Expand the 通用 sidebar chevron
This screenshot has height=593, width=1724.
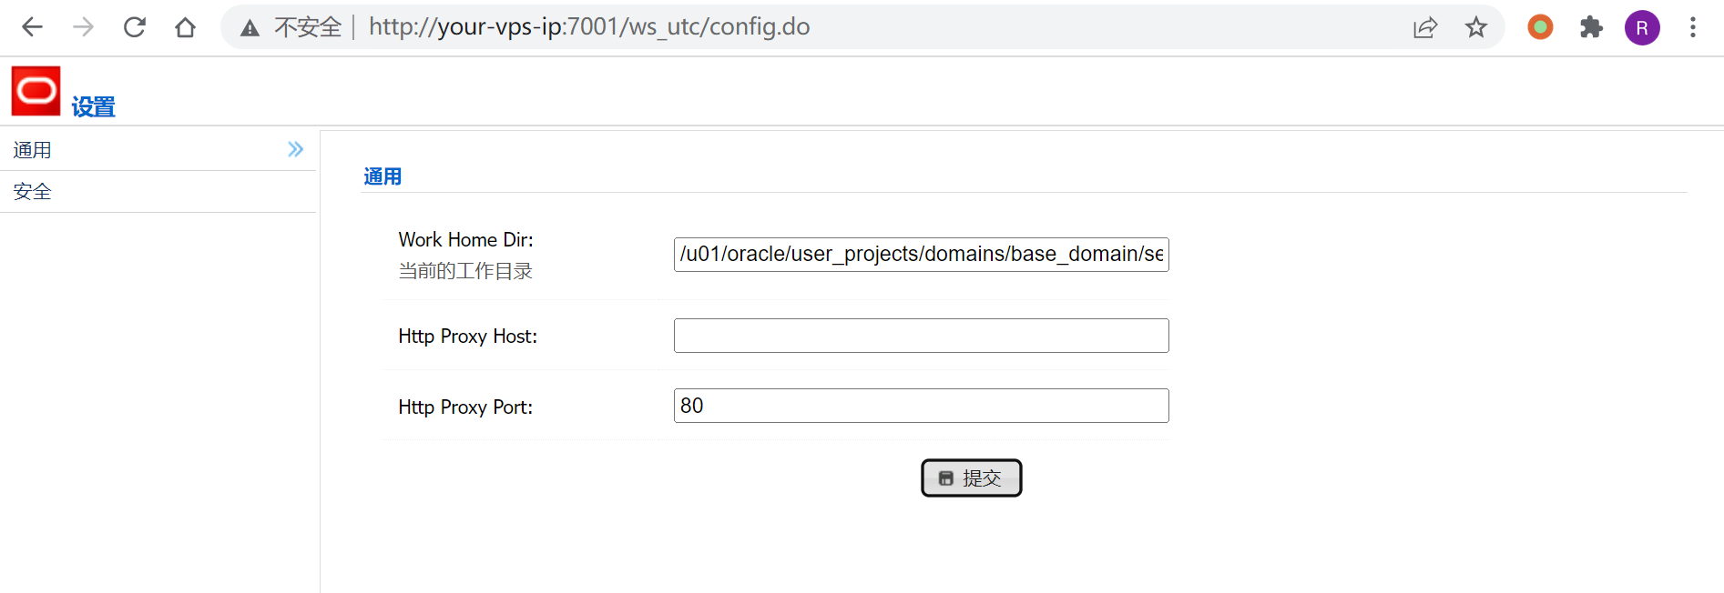295,148
